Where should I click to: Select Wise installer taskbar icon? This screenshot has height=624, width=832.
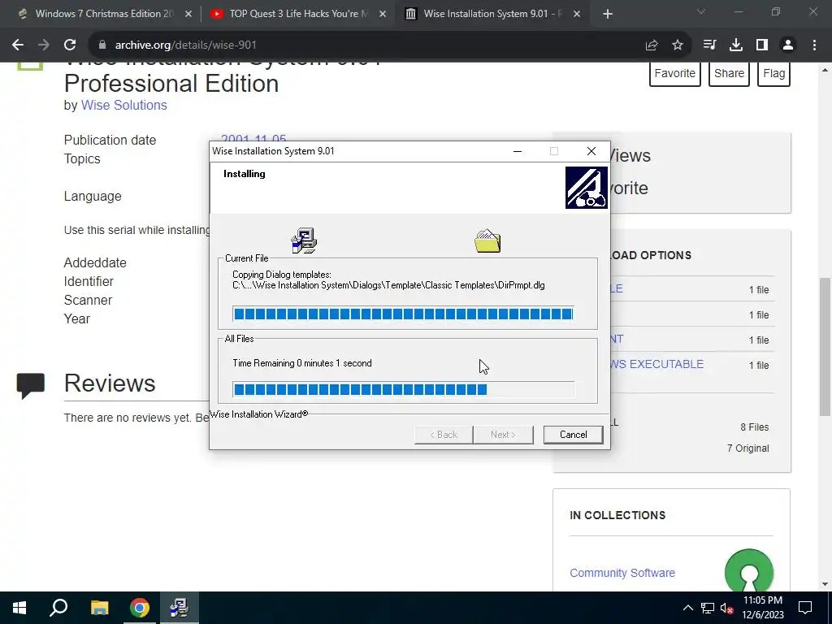pyautogui.click(x=180, y=608)
